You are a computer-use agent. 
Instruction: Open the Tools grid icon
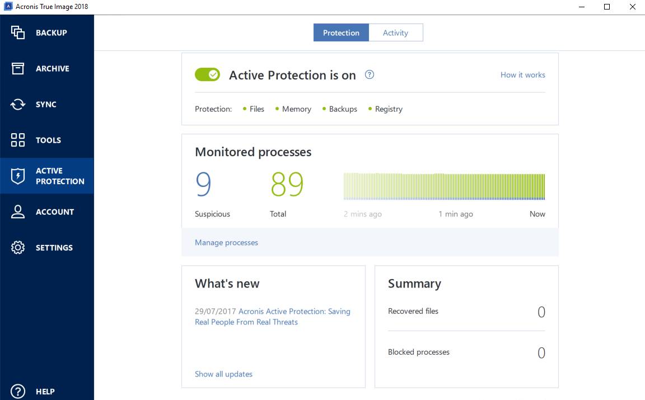coord(18,140)
